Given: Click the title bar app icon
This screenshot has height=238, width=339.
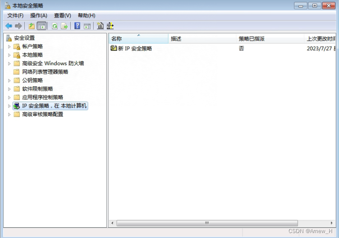Looking at the screenshot, I should [x=8, y=5].
